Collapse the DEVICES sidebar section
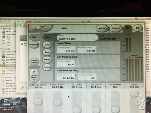 [1, 29]
